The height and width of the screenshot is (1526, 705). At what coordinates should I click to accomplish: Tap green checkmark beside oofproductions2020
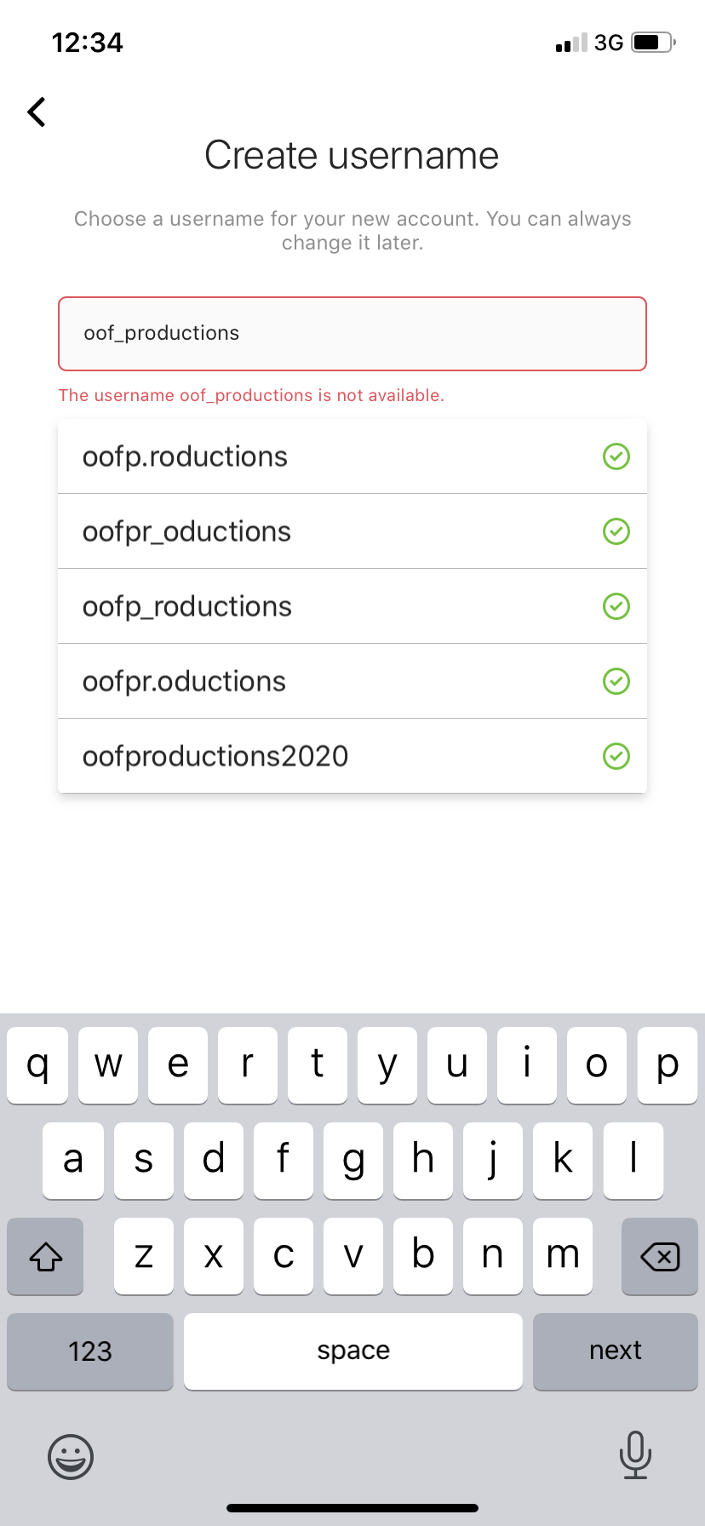pyautogui.click(x=616, y=756)
